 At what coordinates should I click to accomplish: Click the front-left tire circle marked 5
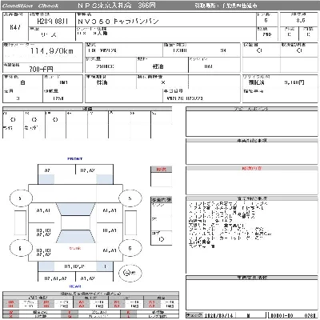[x=21, y=198]
